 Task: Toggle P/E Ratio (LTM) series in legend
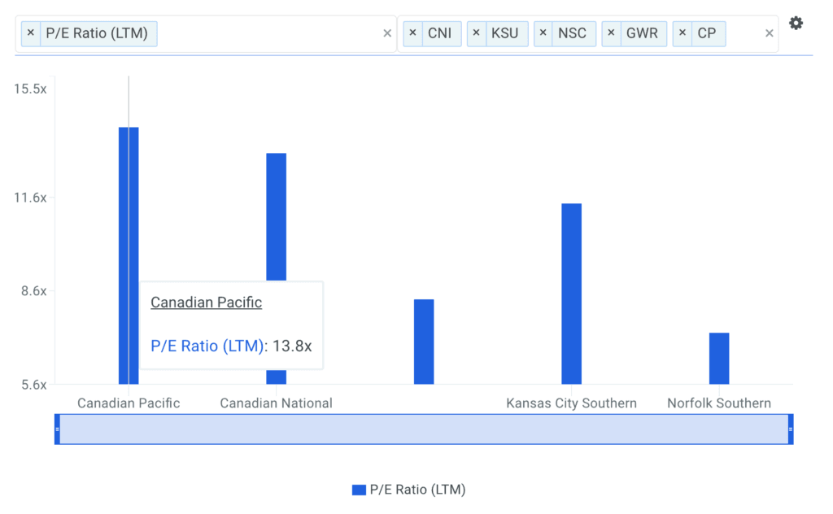coord(417,490)
